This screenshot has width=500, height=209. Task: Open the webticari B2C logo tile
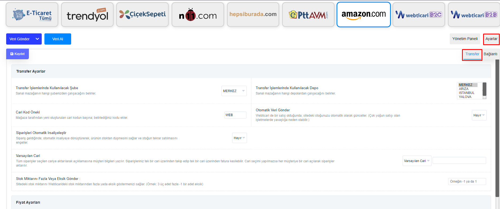[419, 15]
